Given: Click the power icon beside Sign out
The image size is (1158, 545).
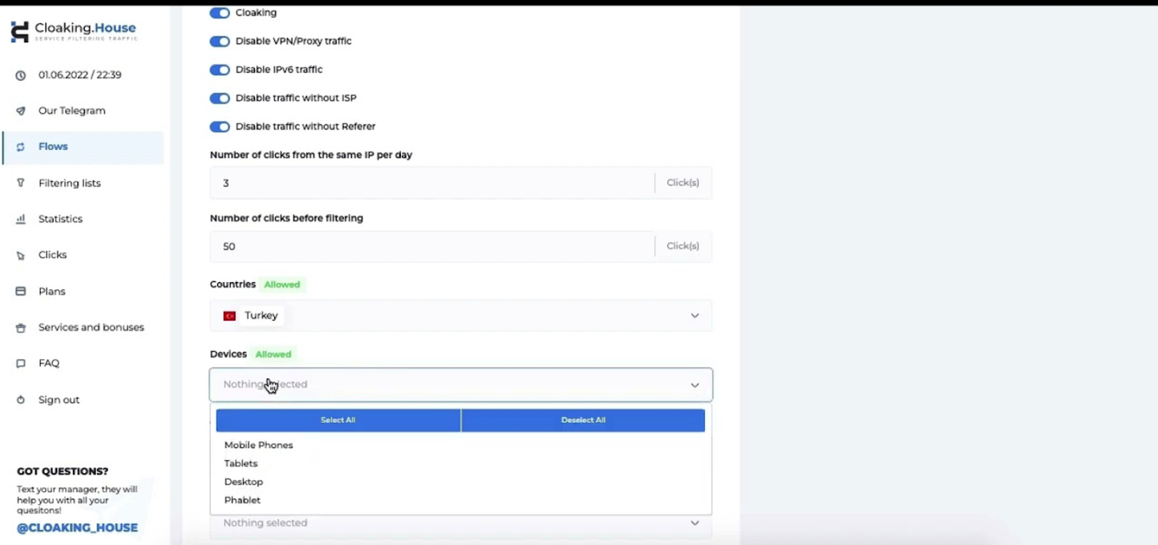Looking at the screenshot, I should pyautogui.click(x=21, y=400).
